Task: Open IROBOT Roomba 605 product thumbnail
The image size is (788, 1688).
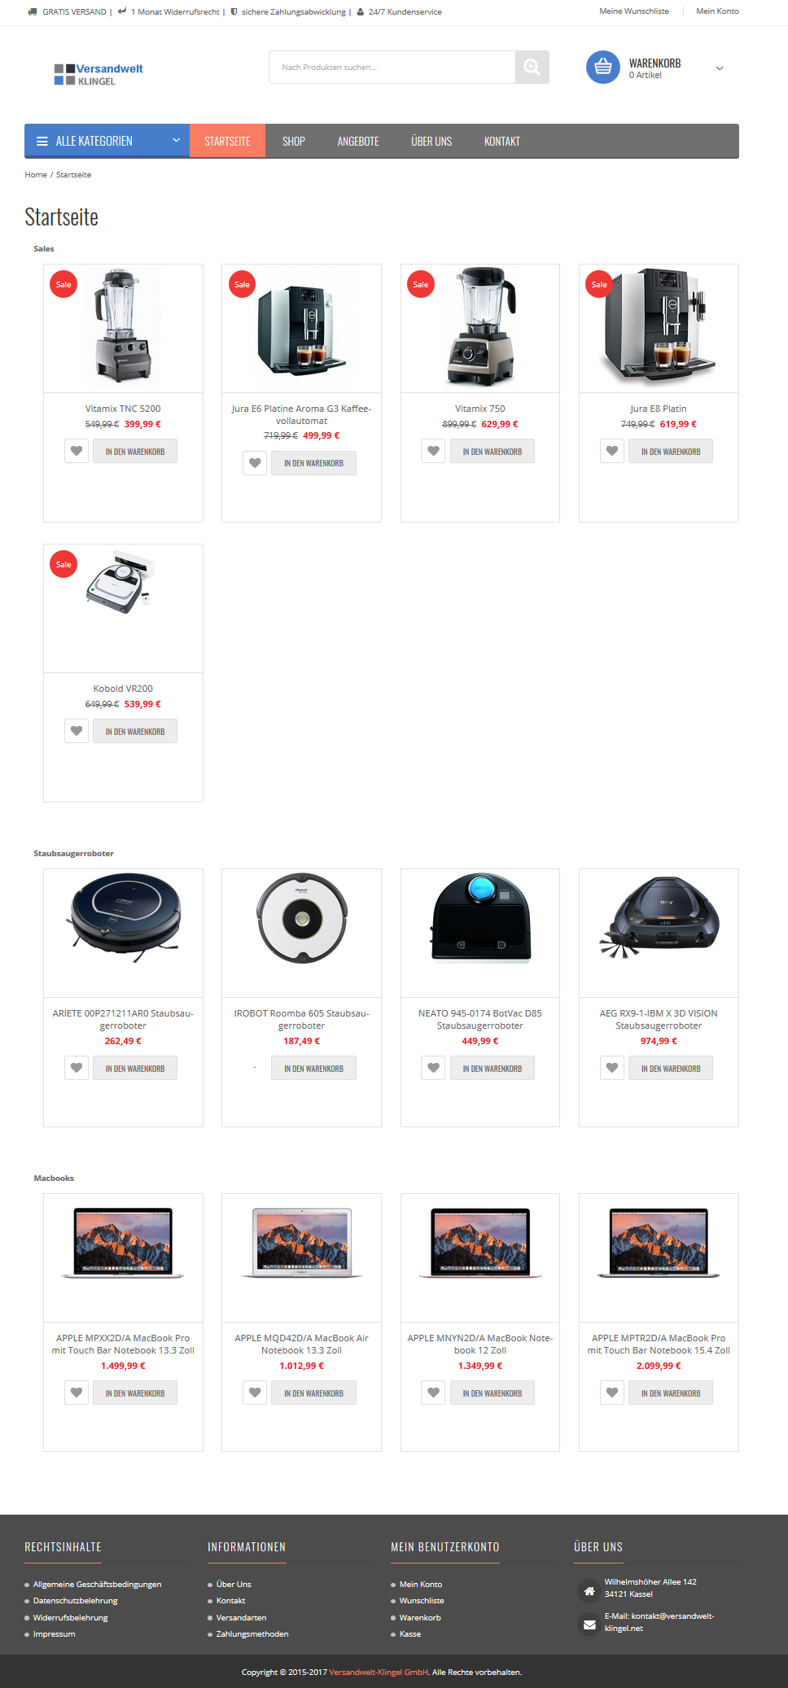Action: click(x=301, y=919)
